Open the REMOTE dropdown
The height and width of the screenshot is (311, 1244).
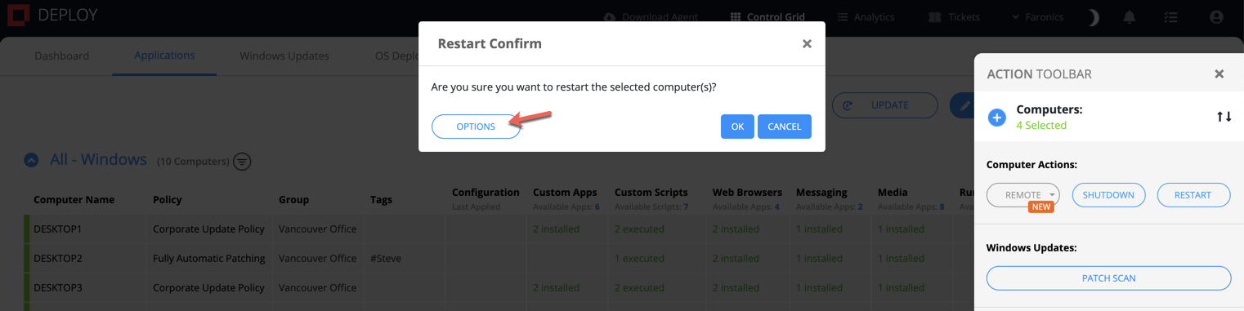(x=1022, y=195)
